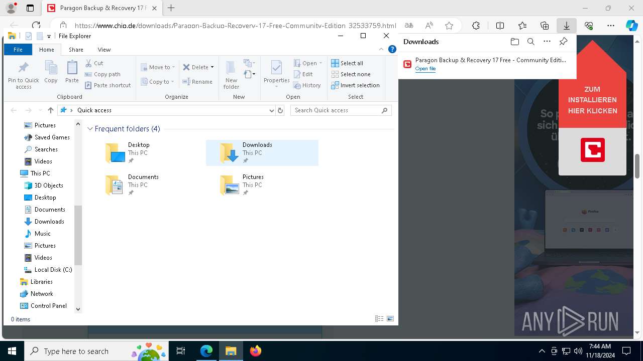Open File Explorer help icon
The width and height of the screenshot is (643, 361).
tap(392, 49)
